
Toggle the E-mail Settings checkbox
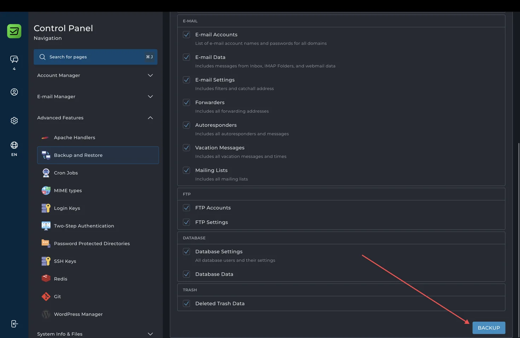[186, 80]
